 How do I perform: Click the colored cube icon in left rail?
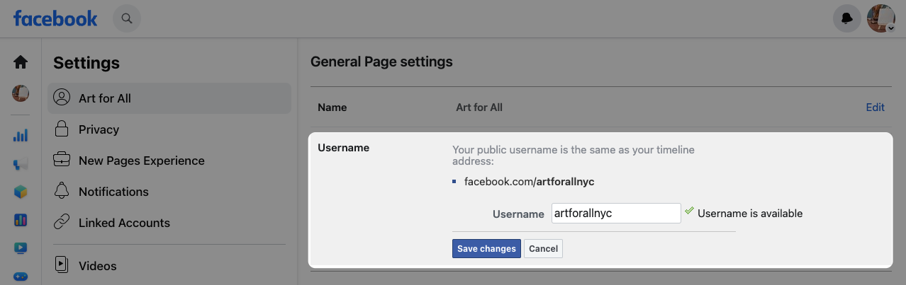coord(21,192)
